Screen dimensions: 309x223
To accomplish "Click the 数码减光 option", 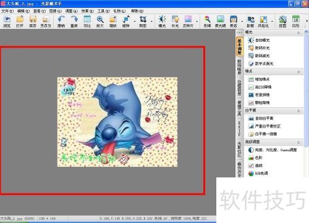I will tap(259, 56).
